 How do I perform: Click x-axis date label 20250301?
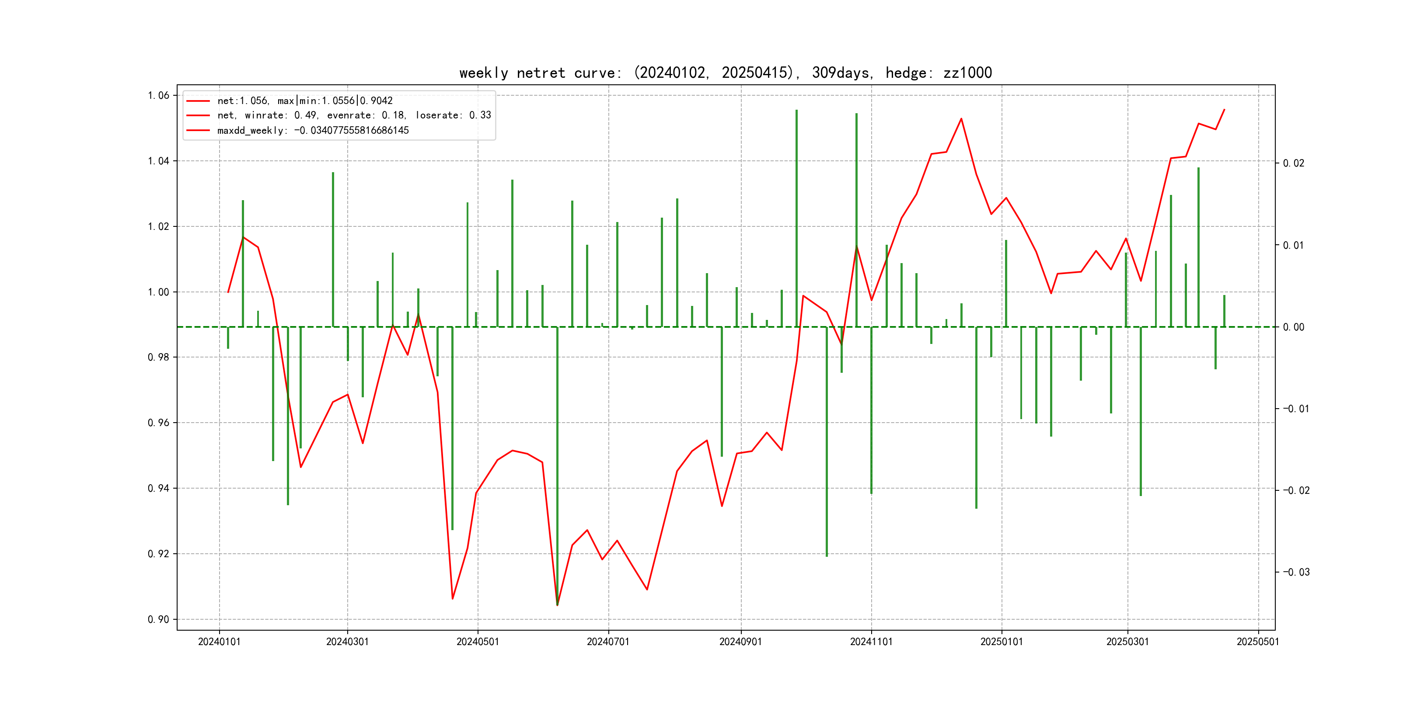1127,642
